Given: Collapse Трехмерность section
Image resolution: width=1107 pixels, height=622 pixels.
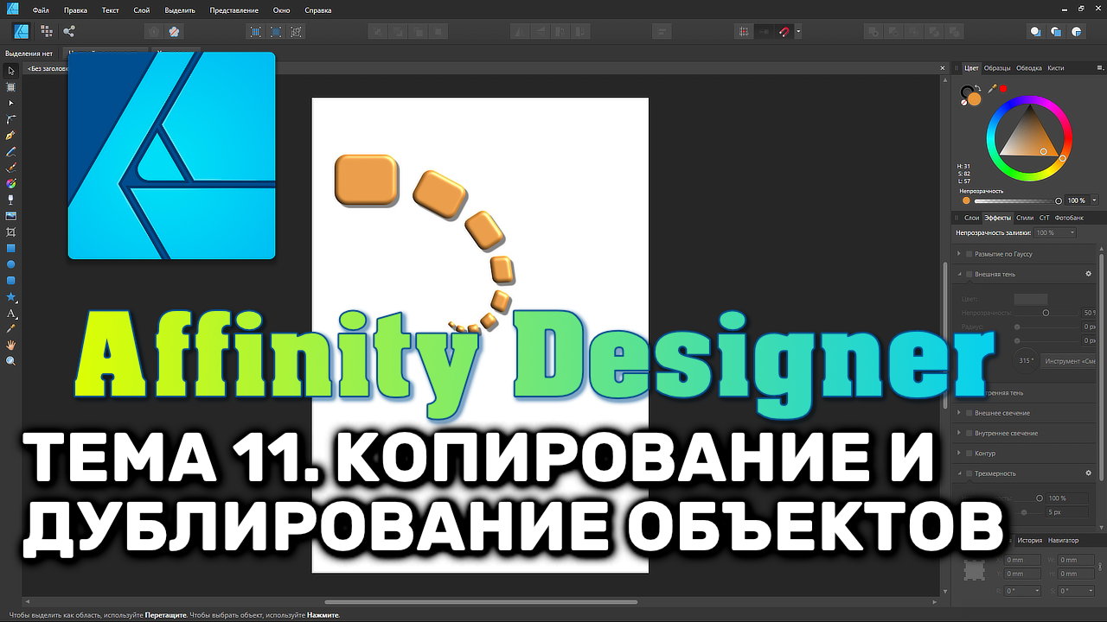Looking at the screenshot, I should click(x=959, y=473).
